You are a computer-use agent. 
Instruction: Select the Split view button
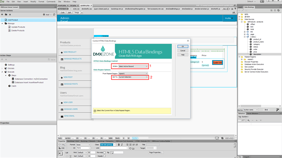click(69, 13)
